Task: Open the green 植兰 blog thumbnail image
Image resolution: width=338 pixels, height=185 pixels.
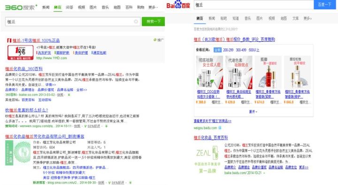Action: tap(18, 153)
